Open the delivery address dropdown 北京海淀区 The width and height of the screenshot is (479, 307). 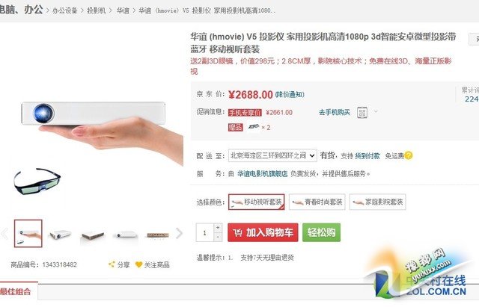tap(272, 155)
